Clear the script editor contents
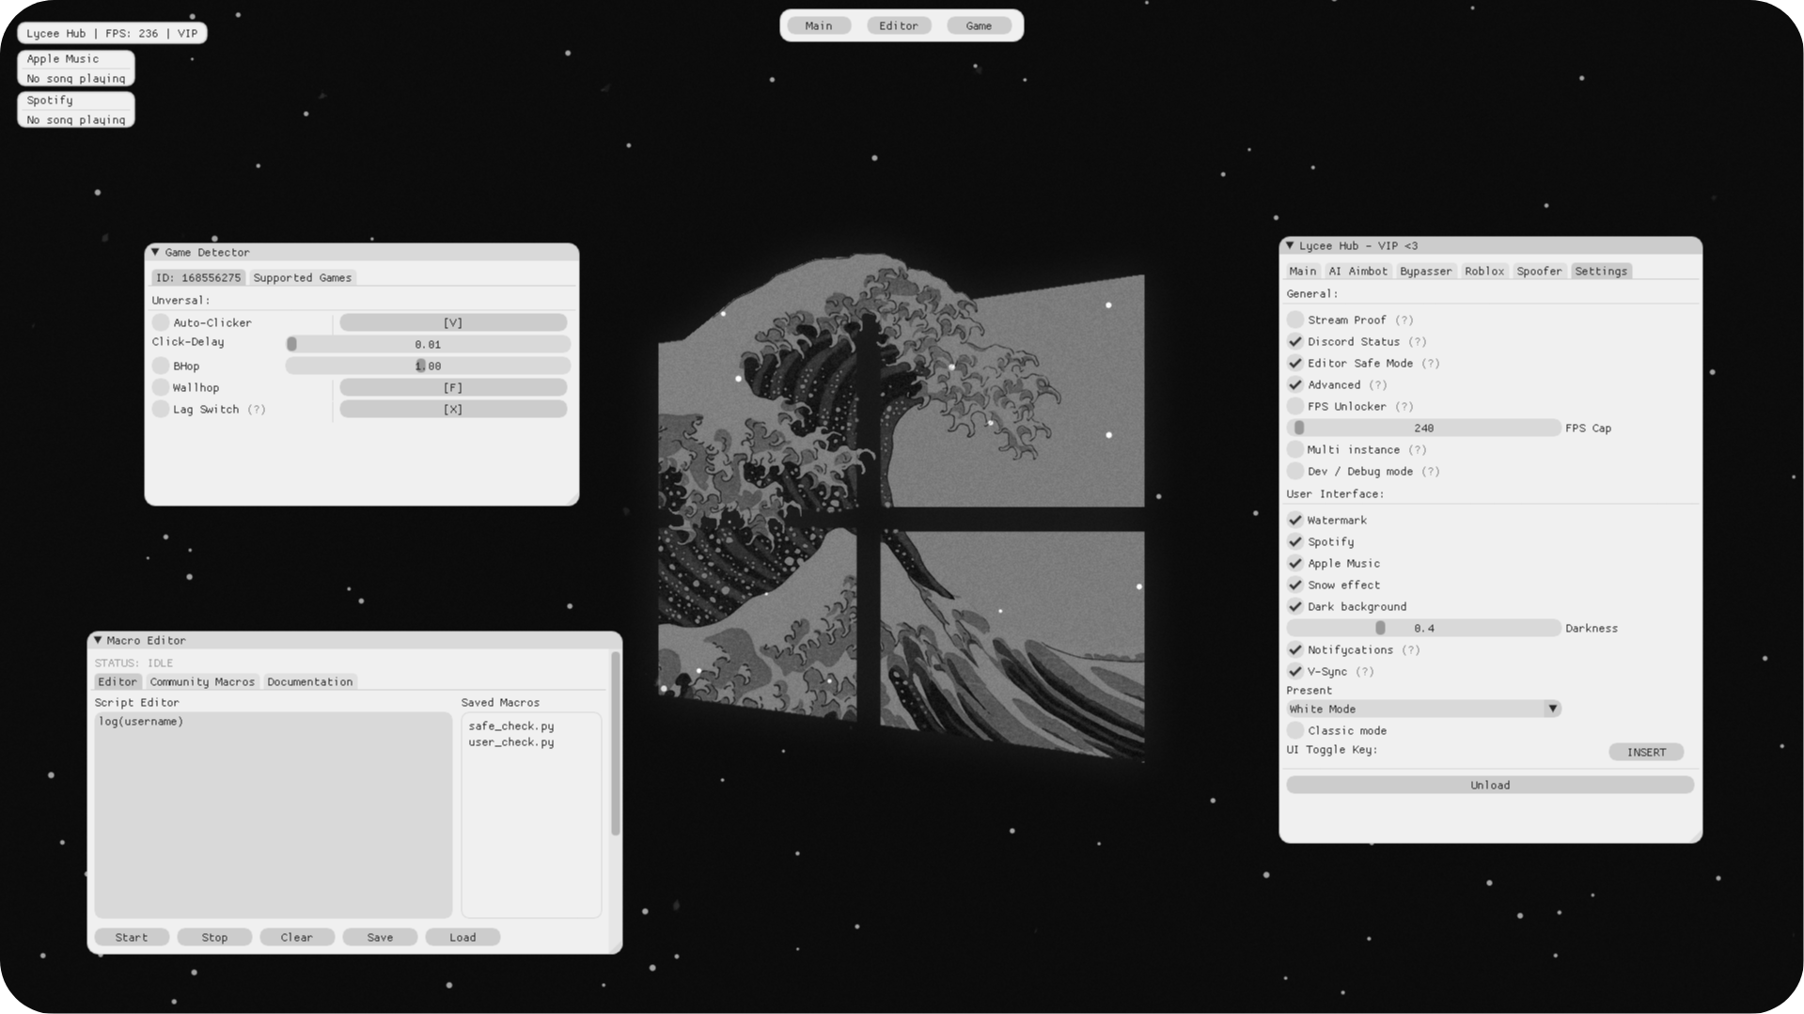The image size is (1804, 1014). pos(297,937)
